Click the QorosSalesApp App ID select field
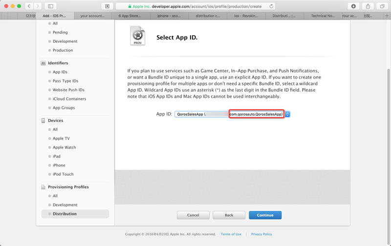 tap(232, 114)
